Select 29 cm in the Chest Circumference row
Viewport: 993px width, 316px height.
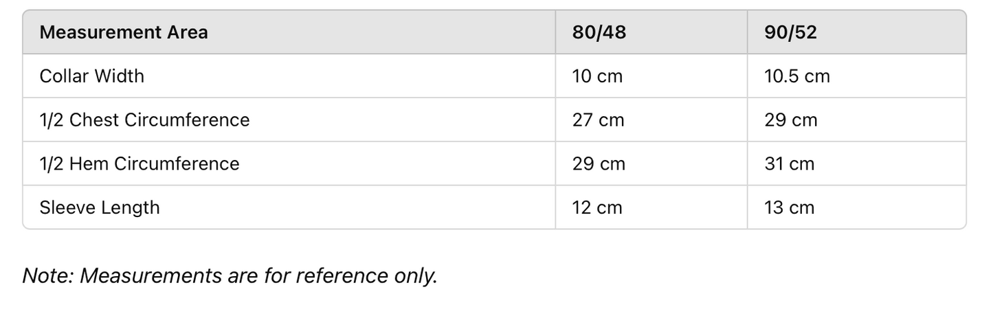pos(791,120)
